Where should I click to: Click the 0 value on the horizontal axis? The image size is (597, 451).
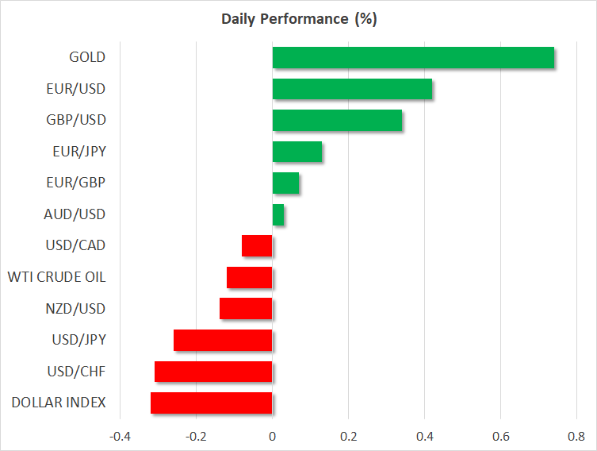pos(272,436)
